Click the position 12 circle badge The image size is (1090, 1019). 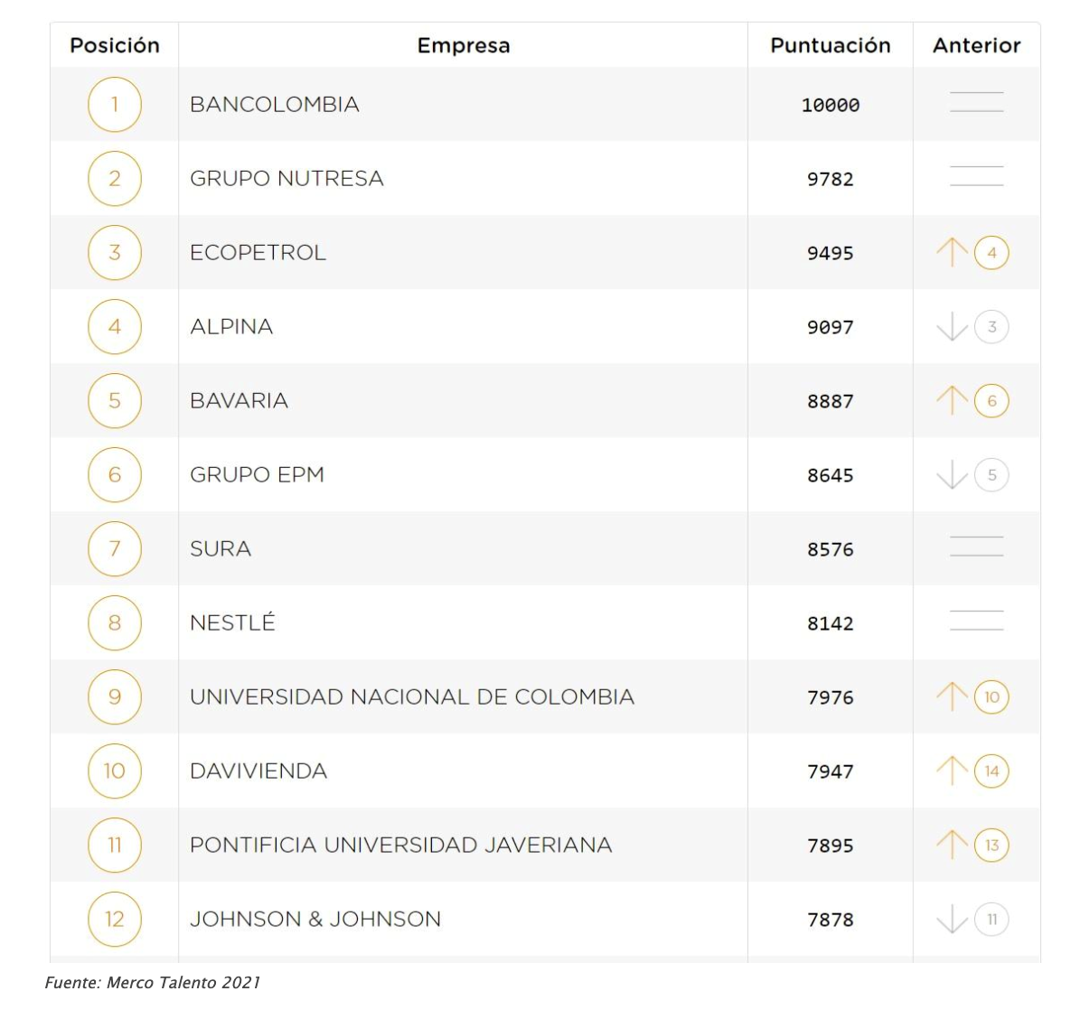click(115, 919)
